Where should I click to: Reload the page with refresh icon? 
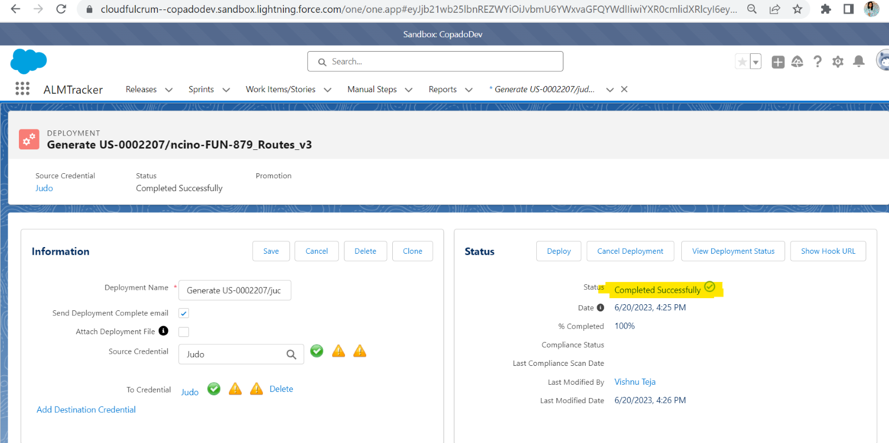(61, 9)
